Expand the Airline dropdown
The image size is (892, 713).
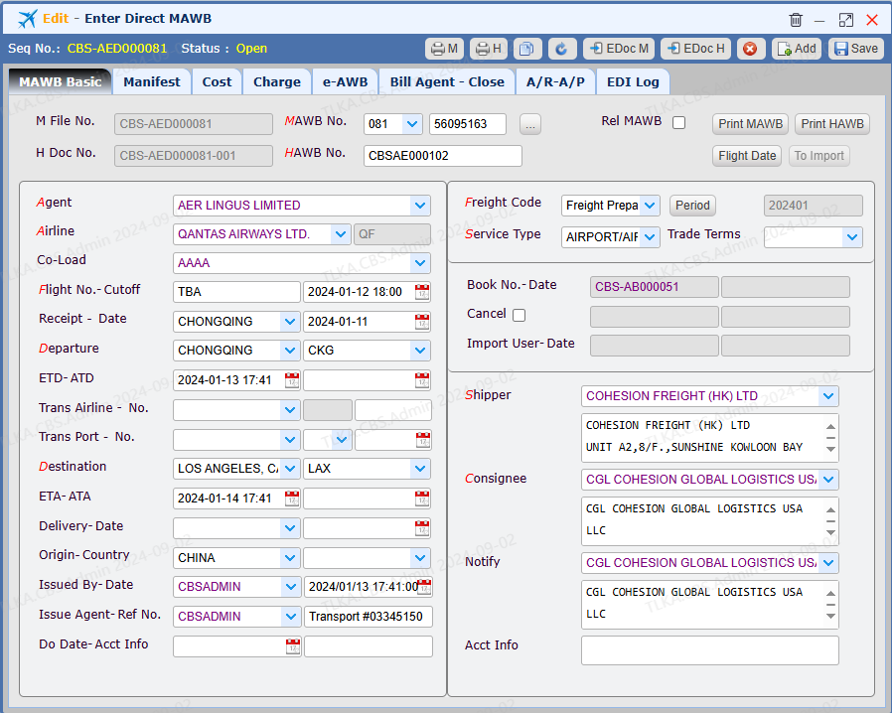[x=340, y=234]
